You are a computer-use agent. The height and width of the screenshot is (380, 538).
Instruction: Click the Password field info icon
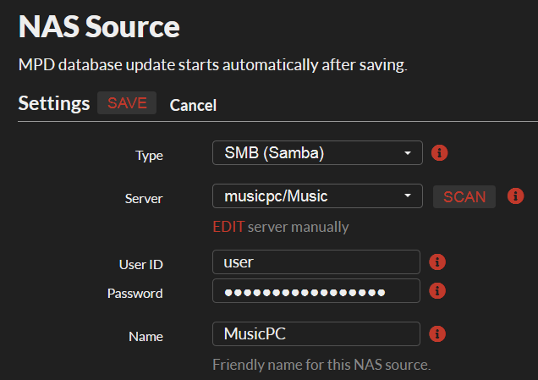438,290
